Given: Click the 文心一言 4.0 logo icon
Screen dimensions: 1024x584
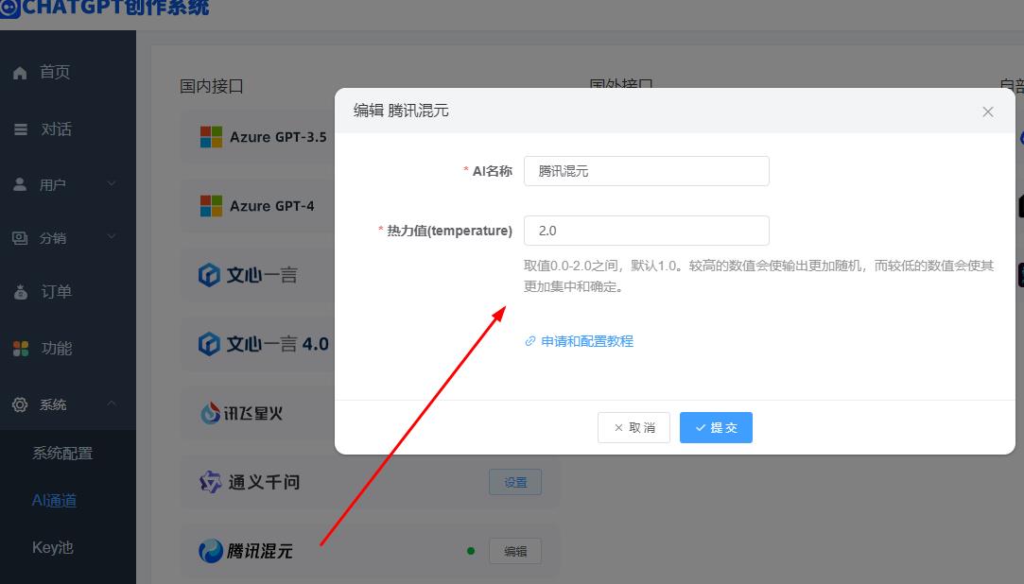Looking at the screenshot, I should (x=209, y=343).
